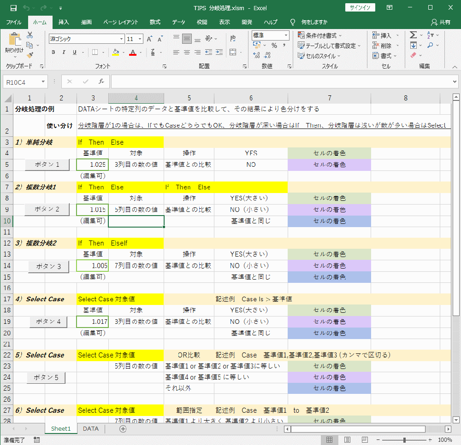Click the insert function fx icon
The height and width of the screenshot is (445, 461).
101,82
